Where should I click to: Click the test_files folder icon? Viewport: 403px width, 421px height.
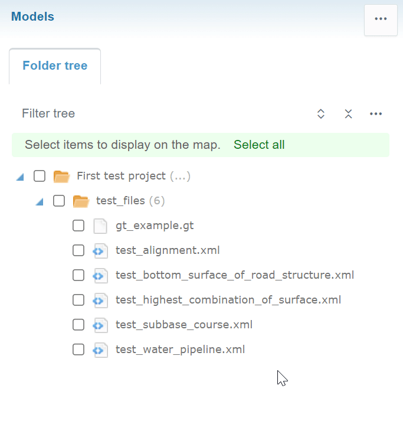click(80, 201)
